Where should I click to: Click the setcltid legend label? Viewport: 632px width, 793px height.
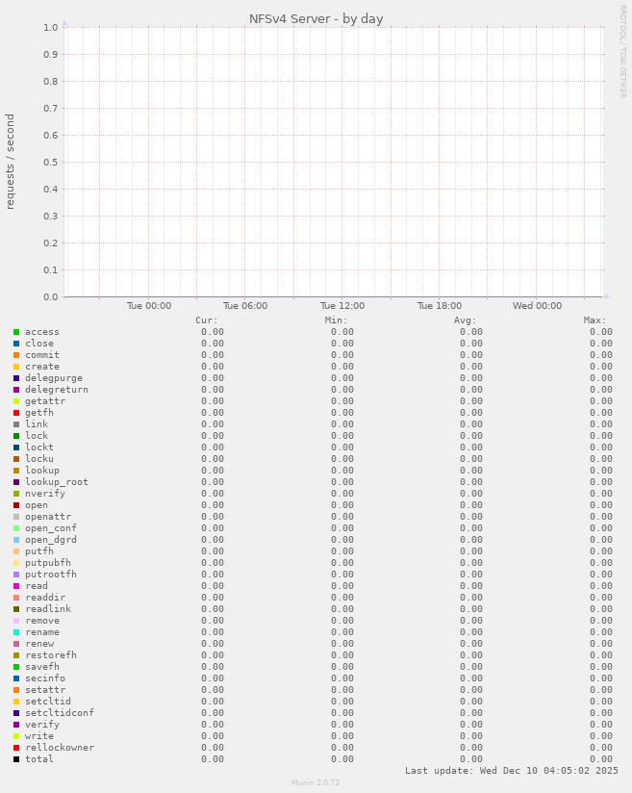(48, 702)
